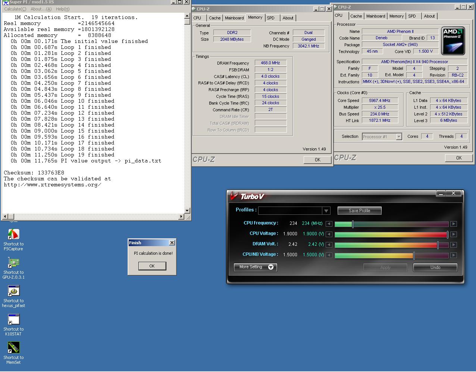Click the CPU/NB Voltage slider handle

(x=414, y=255)
